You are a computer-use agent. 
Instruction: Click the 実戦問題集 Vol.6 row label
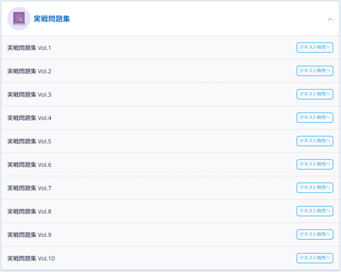(29, 165)
